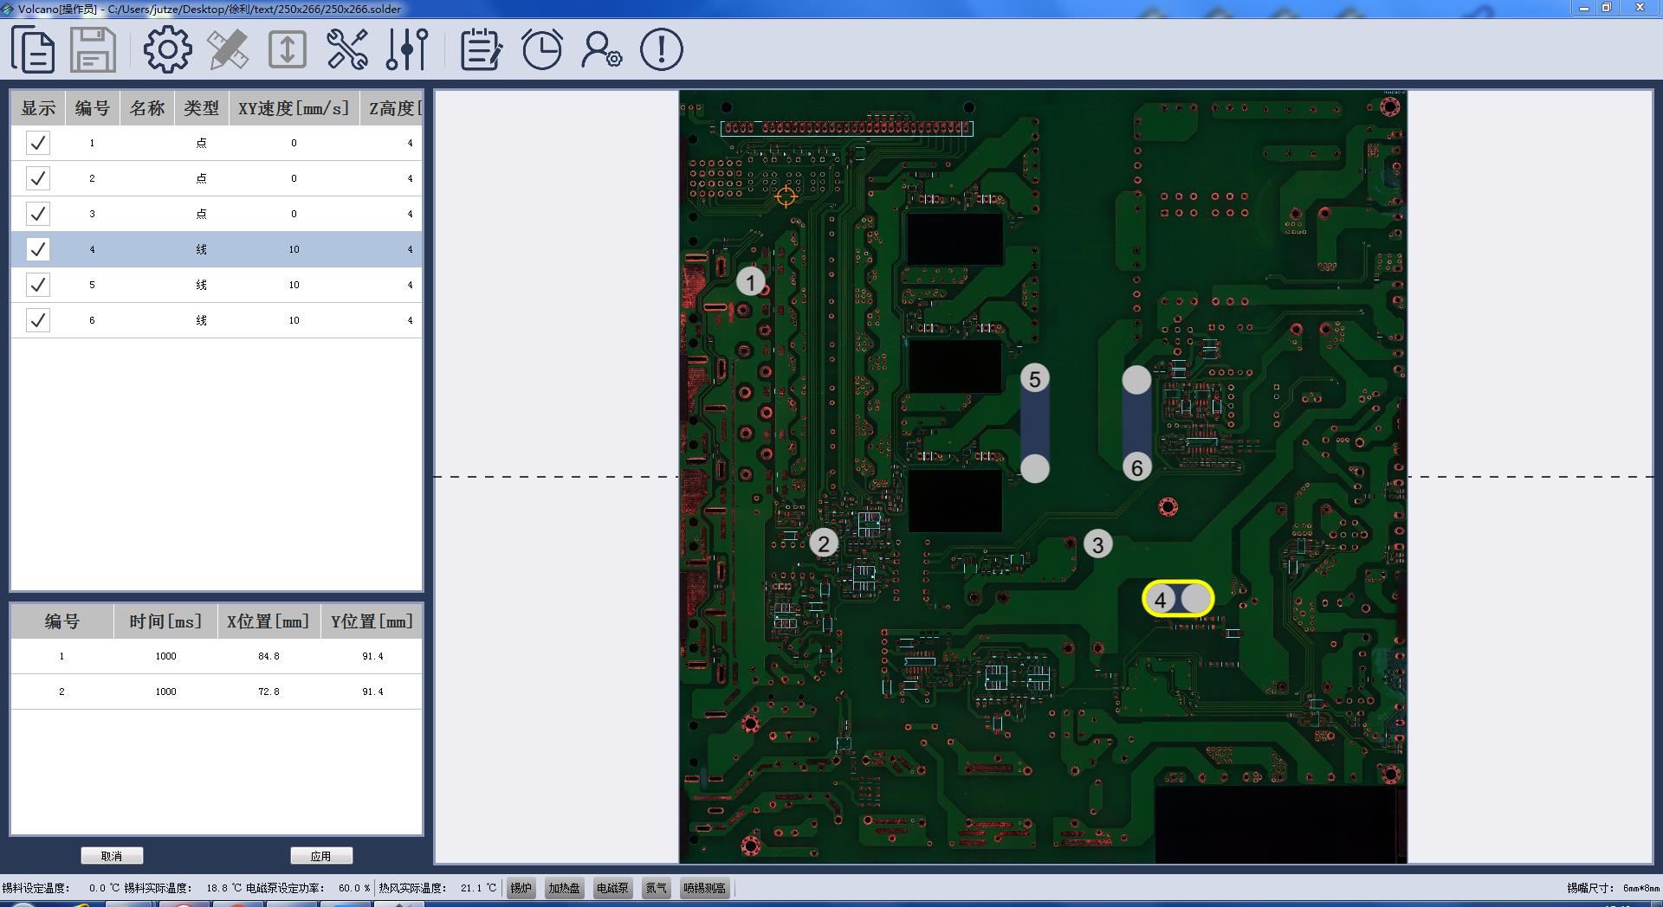Select solder point marker 3 on the board
This screenshot has height=907, width=1663.
coord(1097,544)
